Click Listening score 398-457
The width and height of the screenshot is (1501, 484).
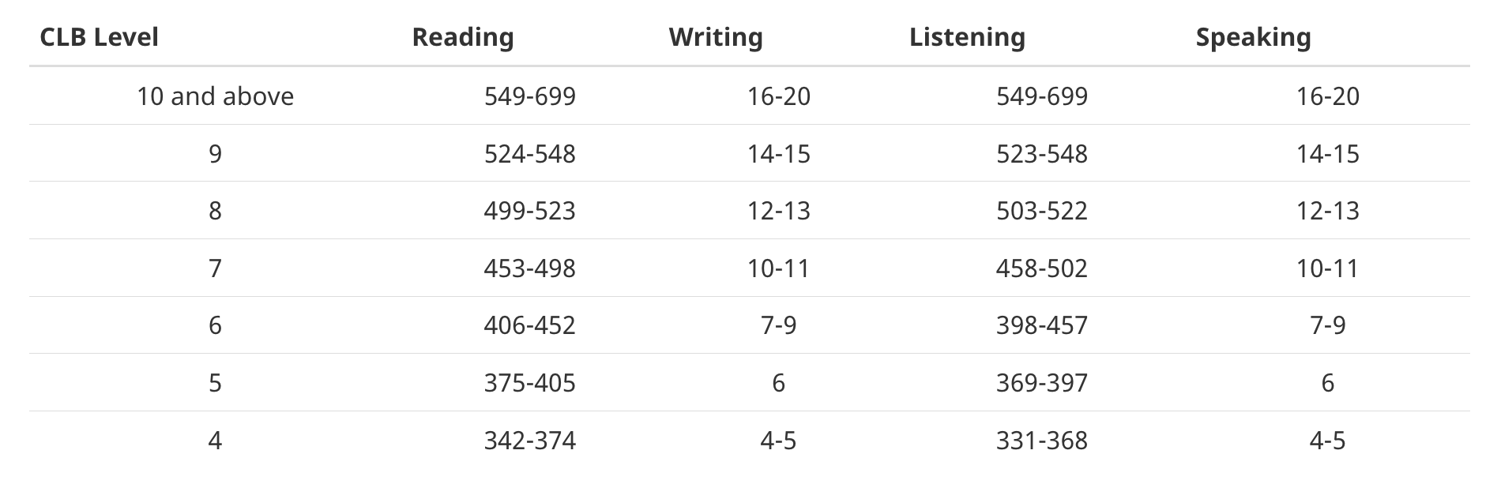point(1042,325)
